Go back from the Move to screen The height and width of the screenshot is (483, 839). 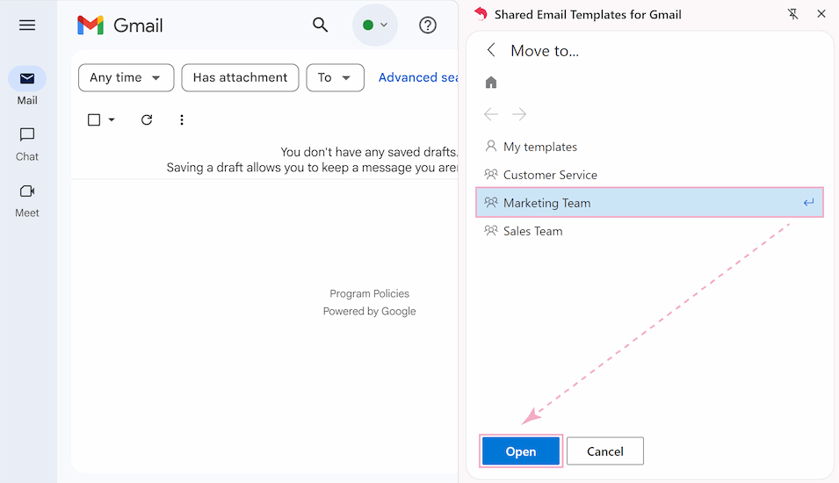tap(491, 50)
